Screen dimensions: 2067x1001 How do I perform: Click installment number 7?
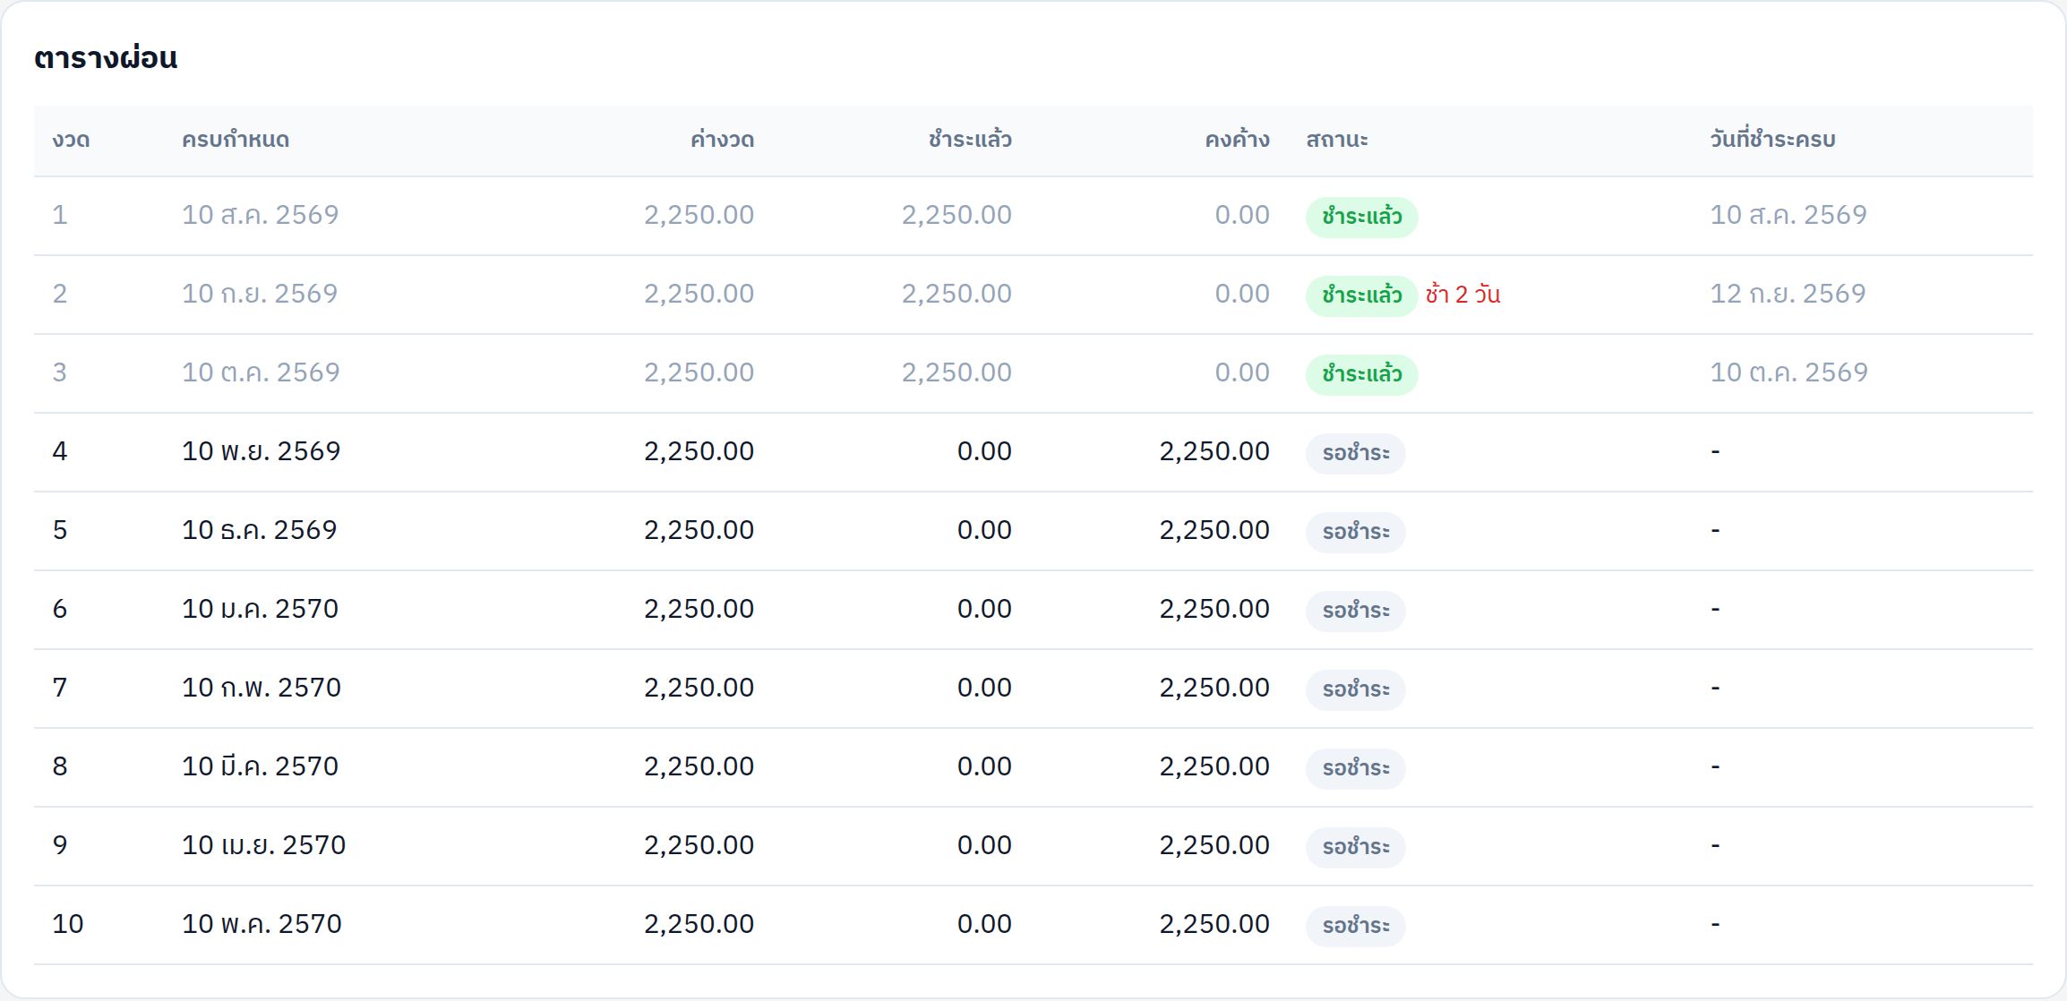point(60,688)
